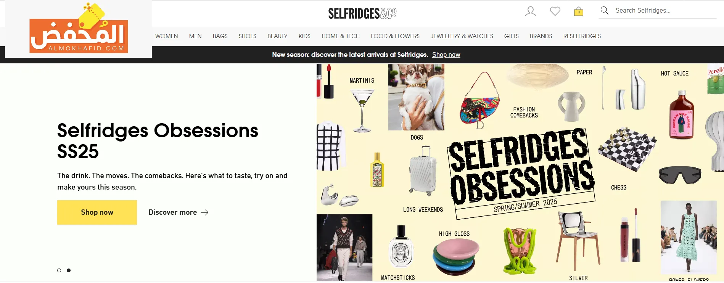Click the chihuahua DOGS photo

point(416,97)
